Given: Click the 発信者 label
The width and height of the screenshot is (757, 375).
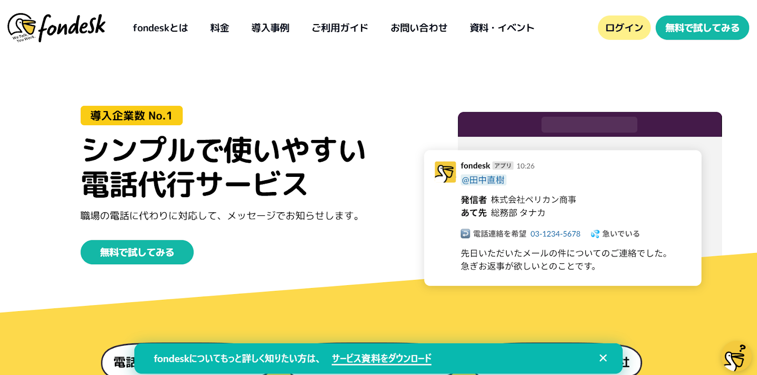Looking at the screenshot, I should [x=474, y=200].
